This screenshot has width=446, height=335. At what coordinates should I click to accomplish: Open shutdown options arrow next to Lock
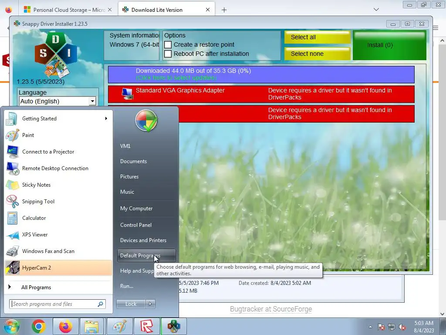[x=150, y=304]
